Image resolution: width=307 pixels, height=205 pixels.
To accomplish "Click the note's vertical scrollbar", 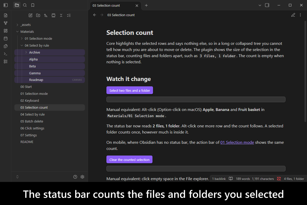I will tap(305, 72).
